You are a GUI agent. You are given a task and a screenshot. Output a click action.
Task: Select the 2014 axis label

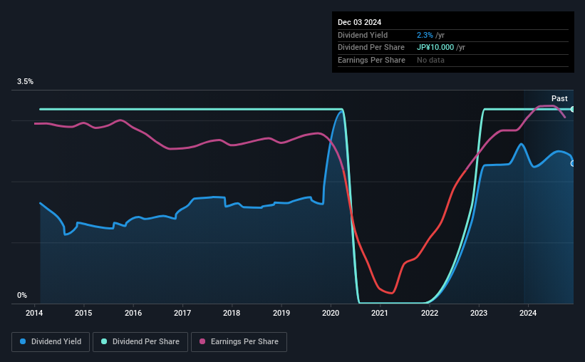34,313
